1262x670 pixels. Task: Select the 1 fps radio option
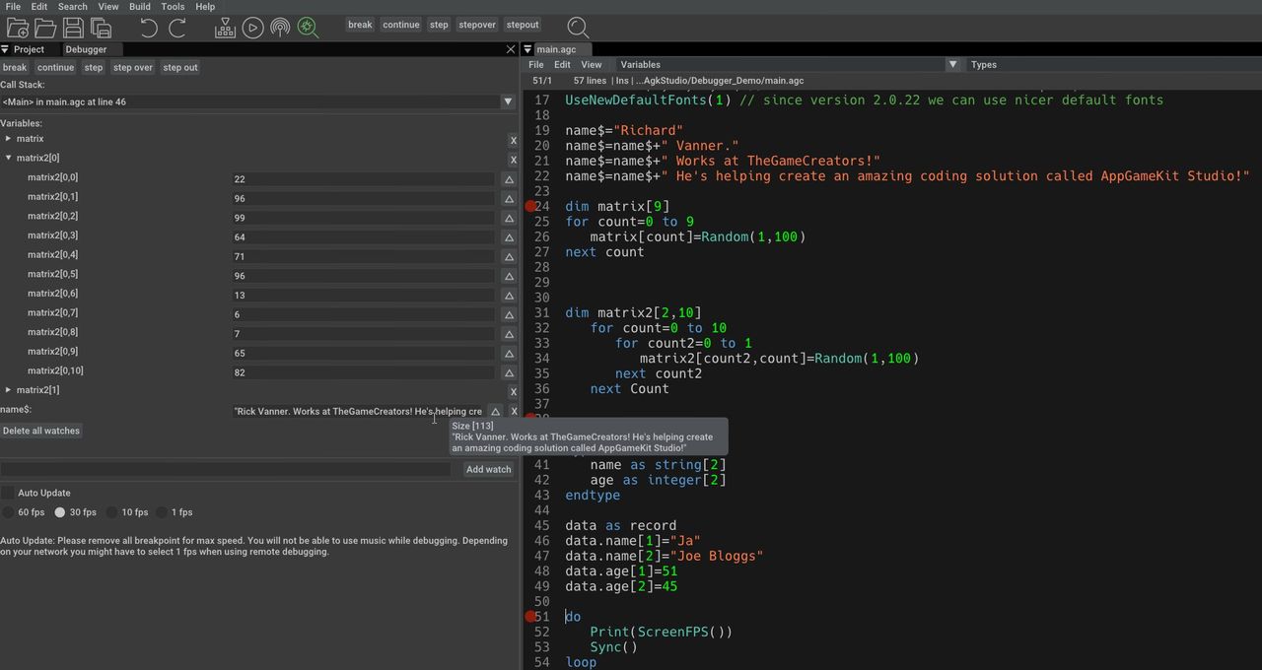(162, 512)
